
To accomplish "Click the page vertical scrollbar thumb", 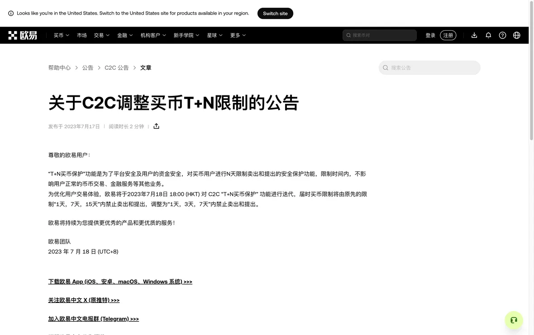I will coord(531,71).
